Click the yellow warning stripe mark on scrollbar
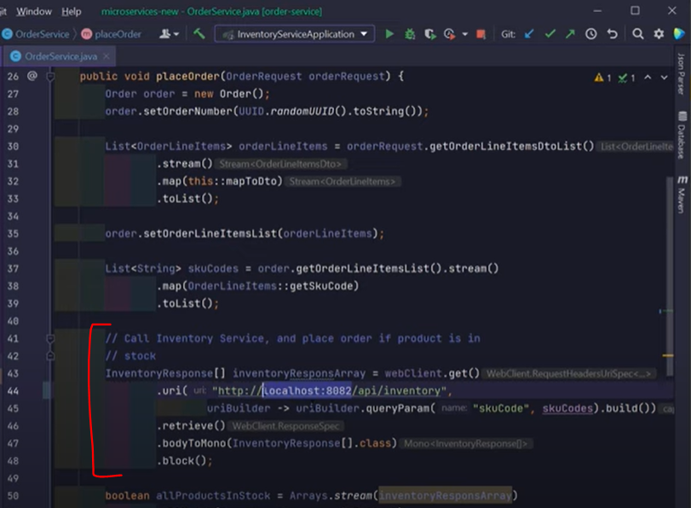 (x=668, y=355)
